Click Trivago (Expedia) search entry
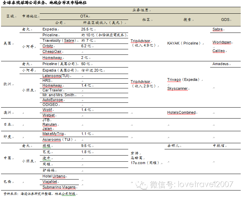Image resolution: width=241 pixels, height=197 pixels. point(183,80)
